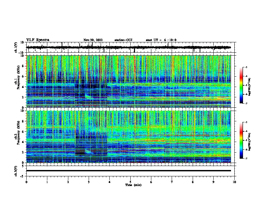Screen dimensions: 264x204
Task: Click the "-3" tick on ch.1 colorbar
Action: 246,67
